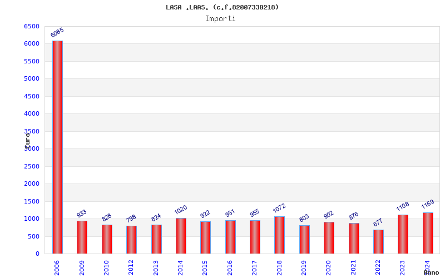Click the x-axis year label 2012
Screen dimensions: 445x278
(x=131, y=268)
